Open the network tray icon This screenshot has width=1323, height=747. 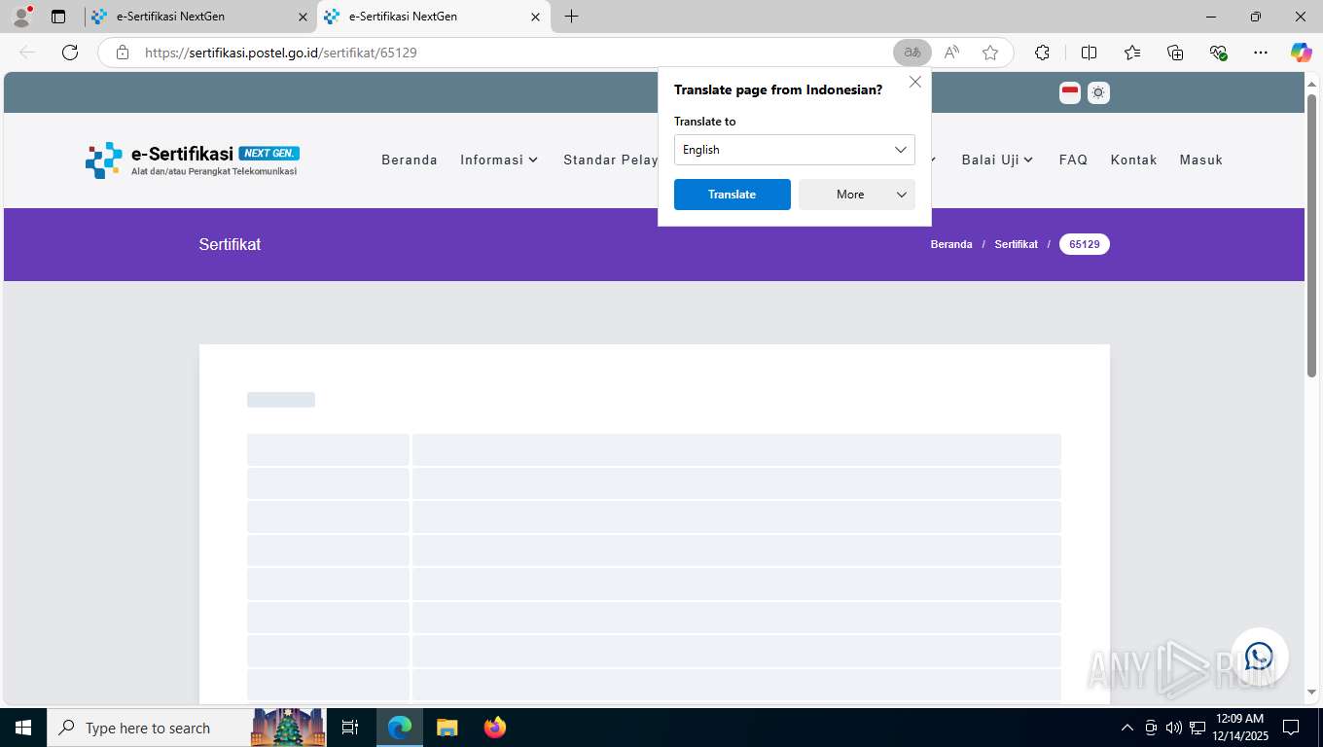(x=1198, y=728)
